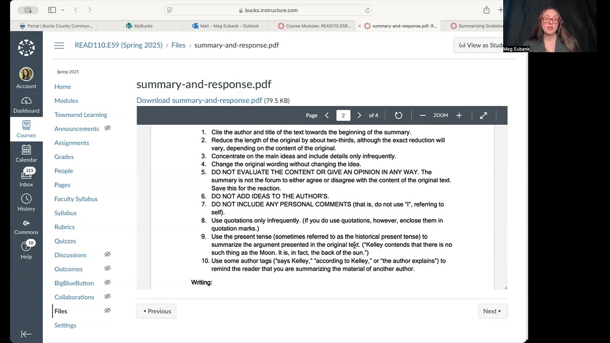Image resolution: width=610 pixels, height=343 pixels.
Task: Open a new Safari tab
Action: [500, 10]
